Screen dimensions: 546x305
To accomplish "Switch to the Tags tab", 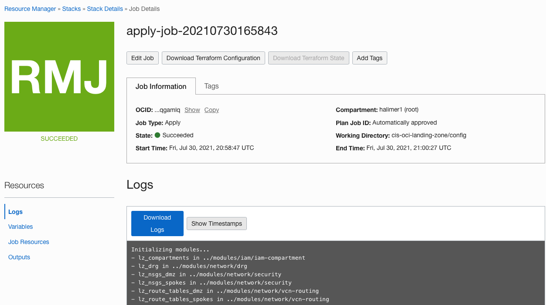I will coord(211,86).
